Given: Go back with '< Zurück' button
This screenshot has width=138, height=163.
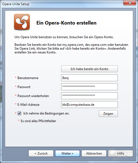Looking at the screenshot, I should [41, 153].
